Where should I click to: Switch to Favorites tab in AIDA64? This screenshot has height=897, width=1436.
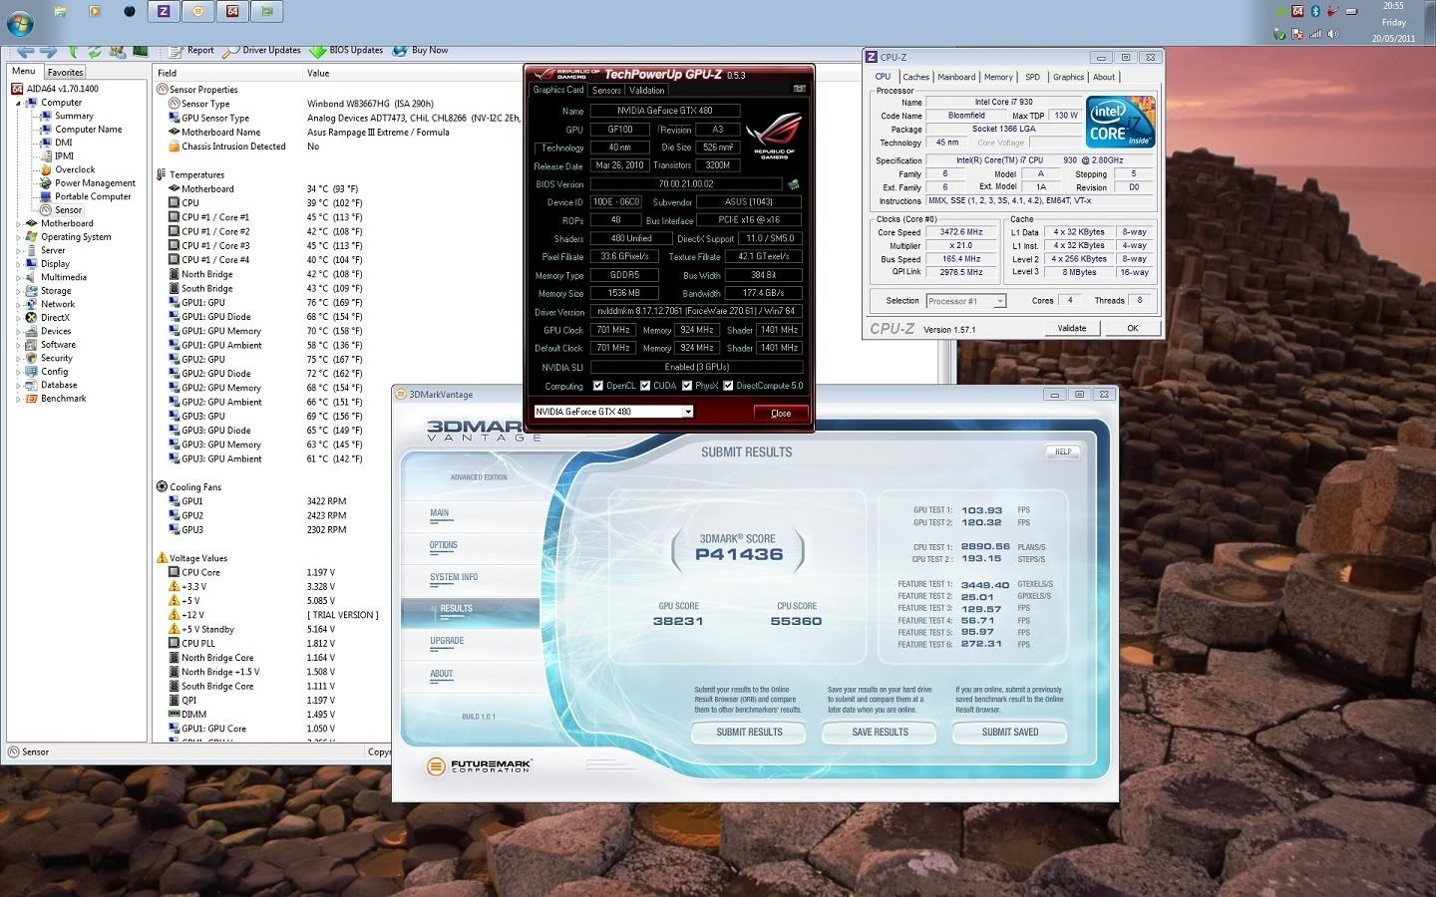pos(66,72)
